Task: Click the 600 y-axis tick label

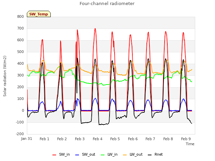Action: tap(20, 40)
